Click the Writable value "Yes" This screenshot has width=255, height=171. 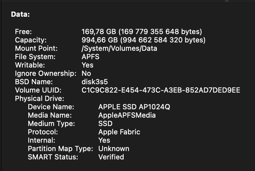click(x=87, y=65)
